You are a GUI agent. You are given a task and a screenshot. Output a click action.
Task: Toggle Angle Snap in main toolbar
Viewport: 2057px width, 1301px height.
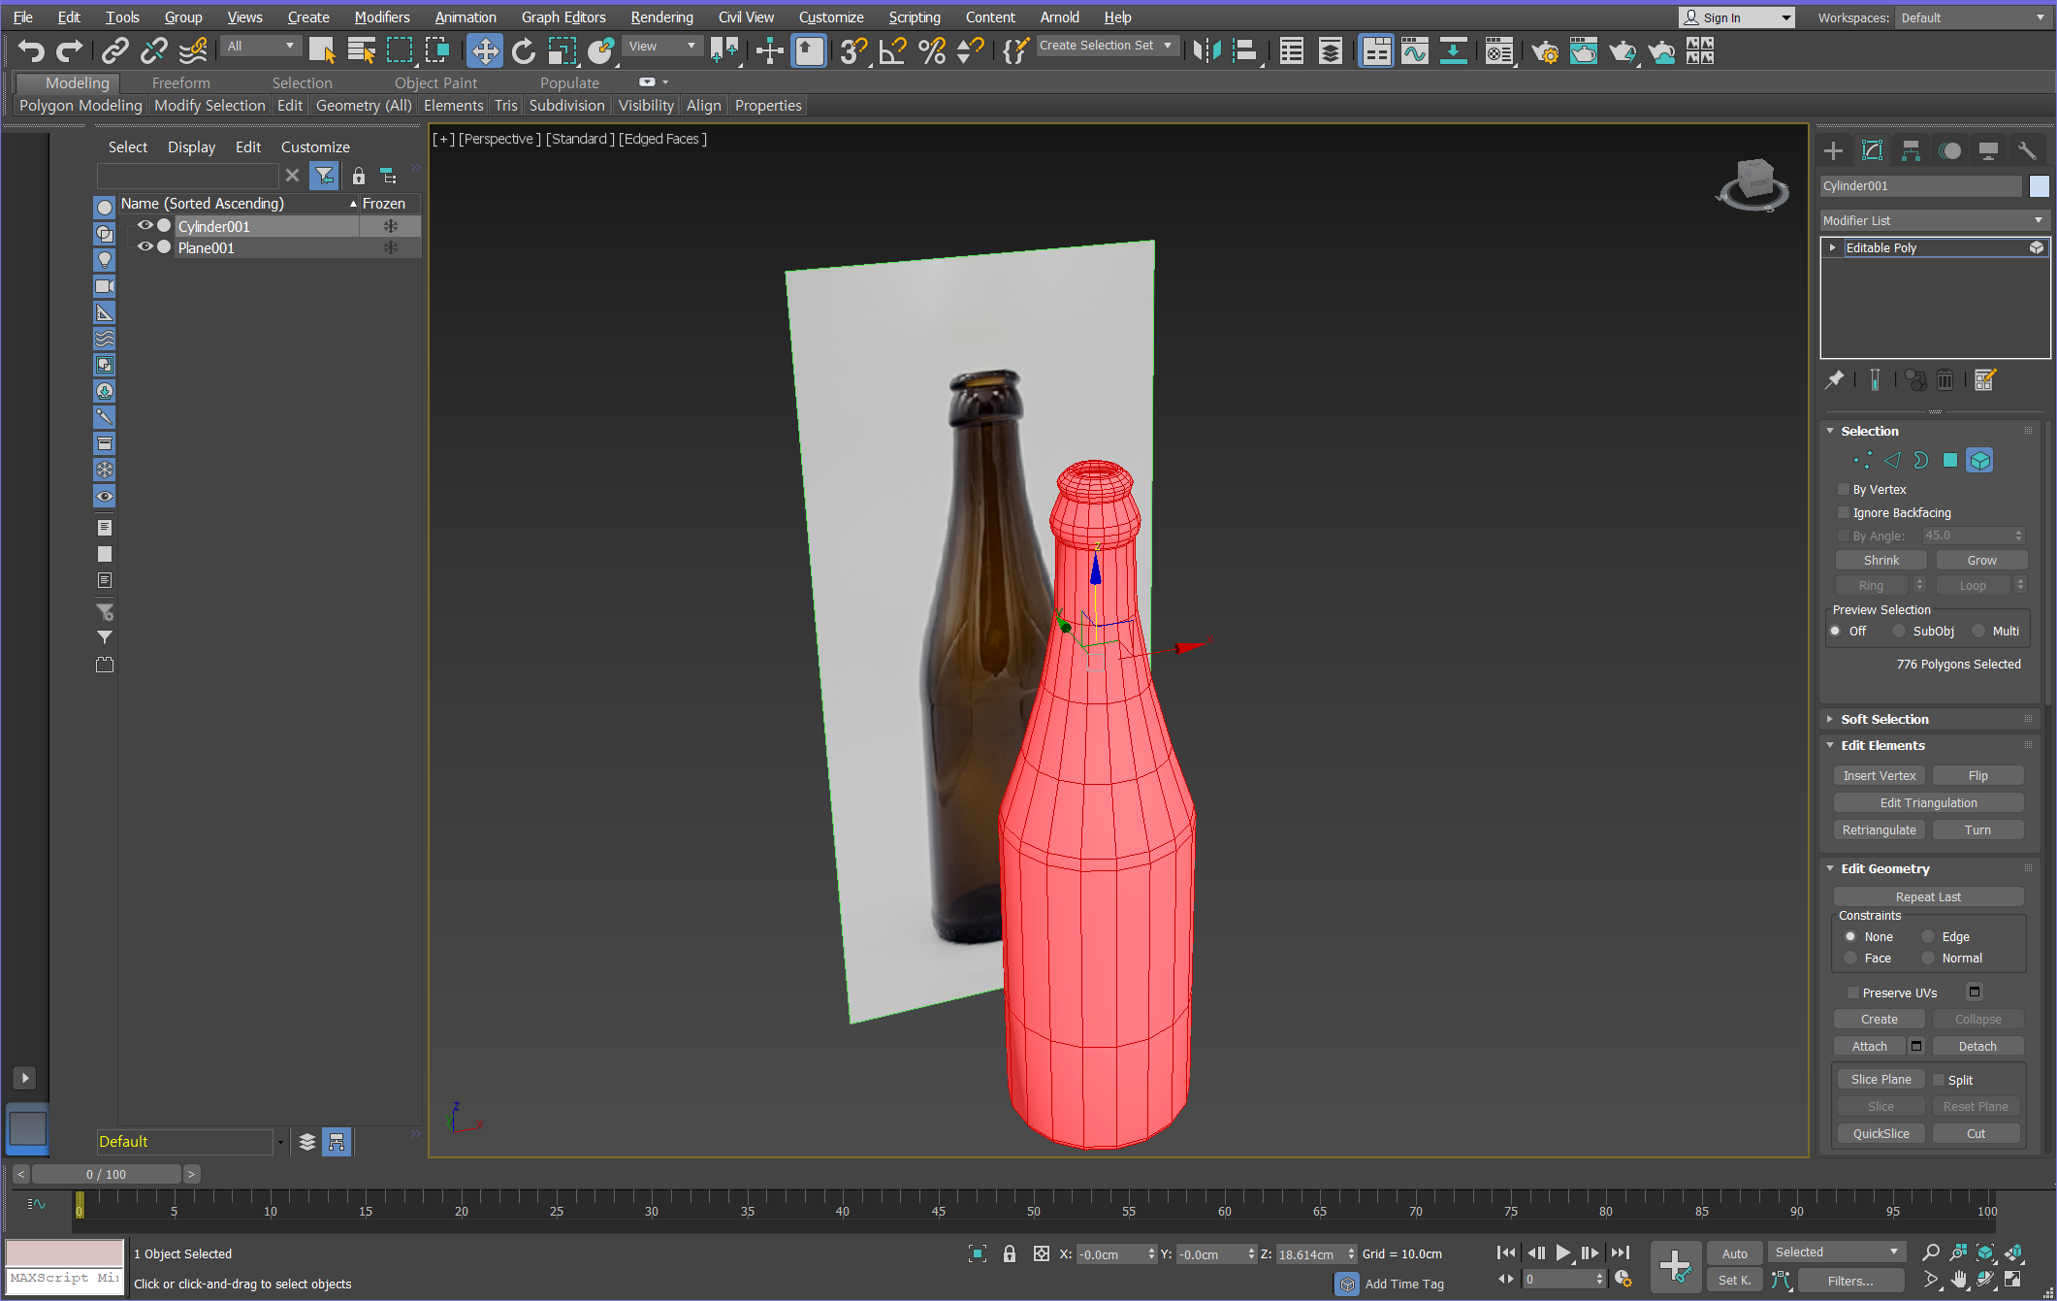point(891,50)
